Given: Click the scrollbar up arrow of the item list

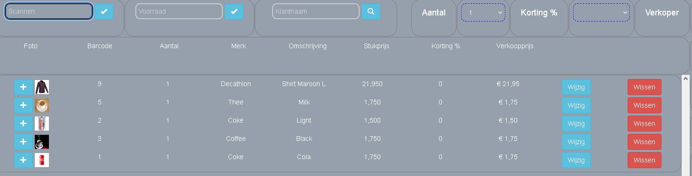Looking at the screenshot, I should pyautogui.click(x=685, y=79).
